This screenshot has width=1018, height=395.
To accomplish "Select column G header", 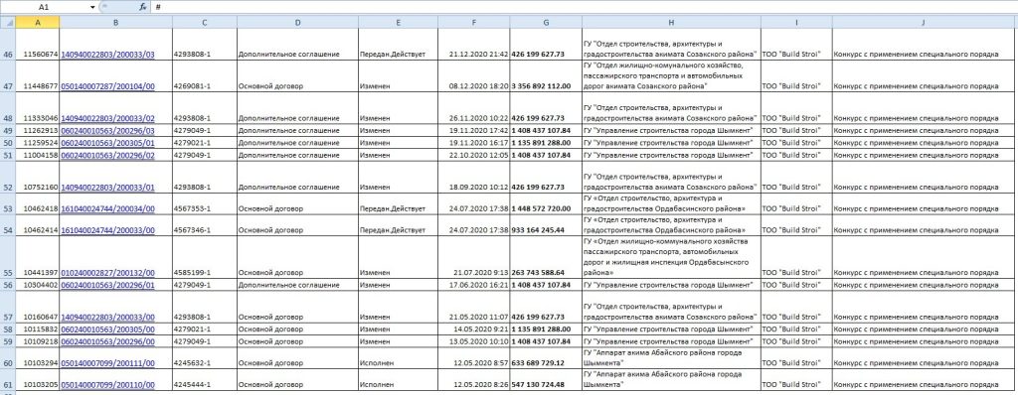I will point(546,23).
